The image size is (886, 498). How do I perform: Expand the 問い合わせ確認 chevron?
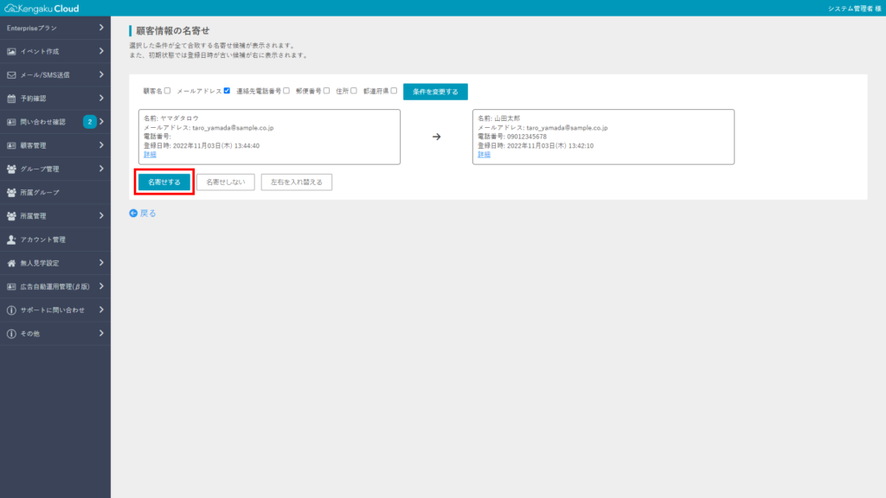pyautogui.click(x=101, y=122)
